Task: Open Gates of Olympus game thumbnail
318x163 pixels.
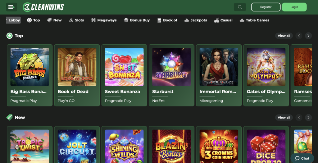Action: [x=266, y=67]
